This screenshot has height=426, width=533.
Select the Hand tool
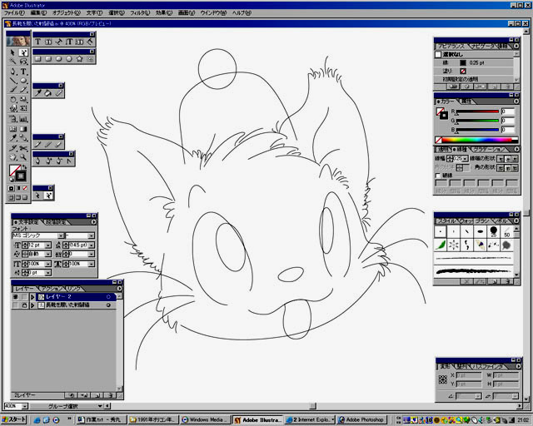pyautogui.click(x=13, y=157)
